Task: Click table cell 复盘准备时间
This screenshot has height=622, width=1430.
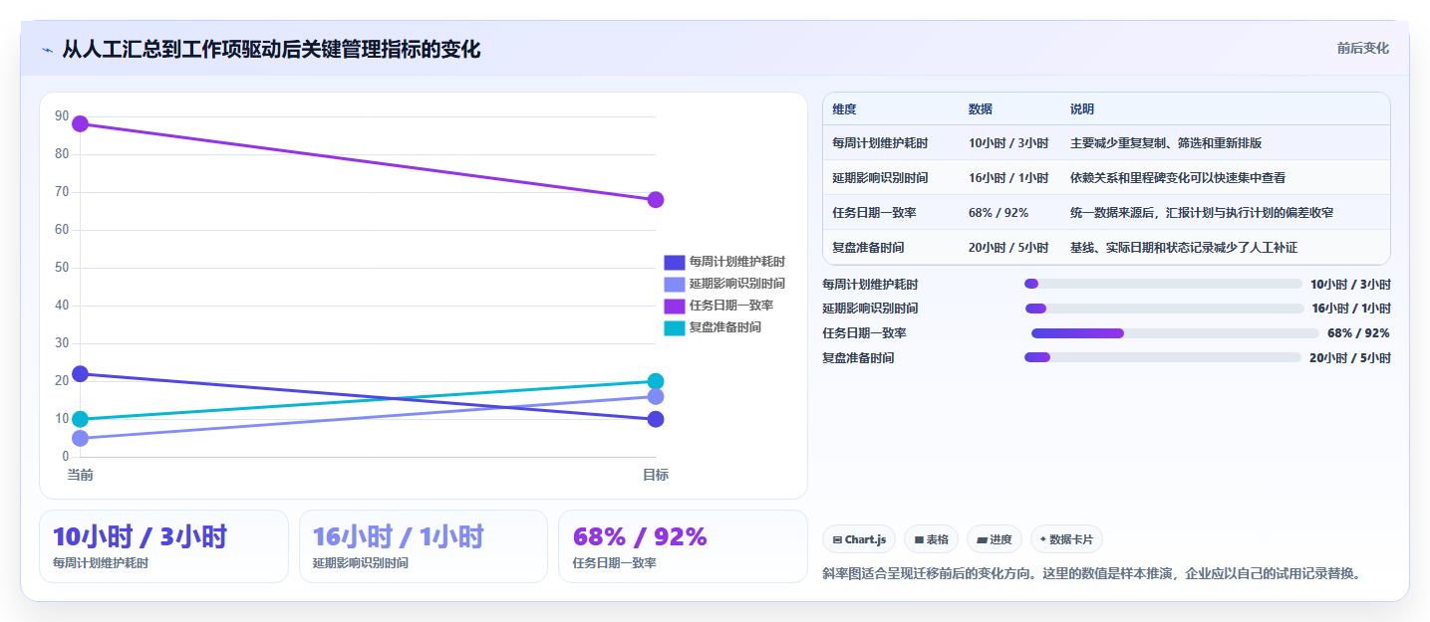Action: click(868, 248)
